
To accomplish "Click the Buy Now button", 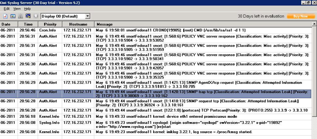I will (301, 16).
